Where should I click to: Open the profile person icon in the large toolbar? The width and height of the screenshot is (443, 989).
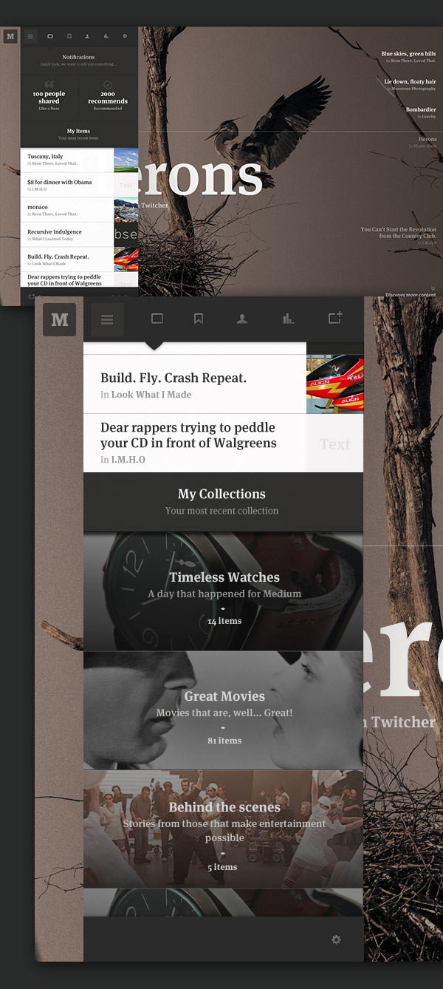241,319
